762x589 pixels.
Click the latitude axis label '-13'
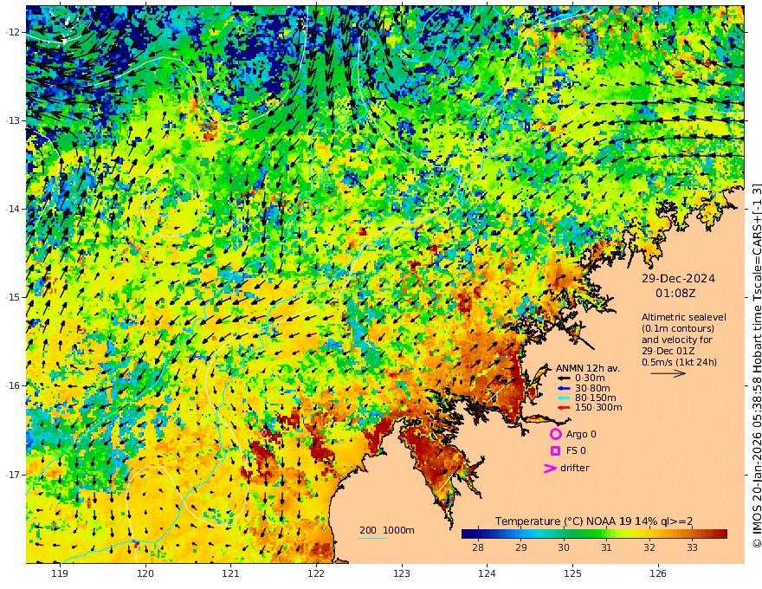[x=13, y=120]
